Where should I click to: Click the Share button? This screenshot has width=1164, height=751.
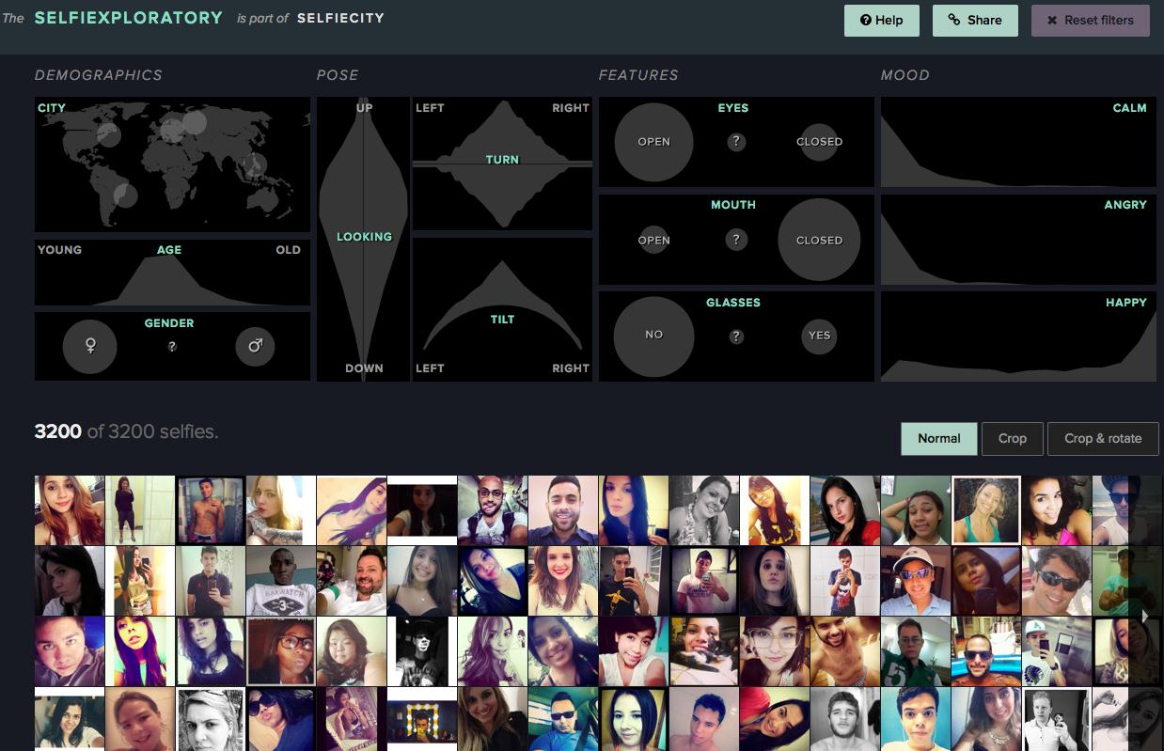click(x=975, y=21)
